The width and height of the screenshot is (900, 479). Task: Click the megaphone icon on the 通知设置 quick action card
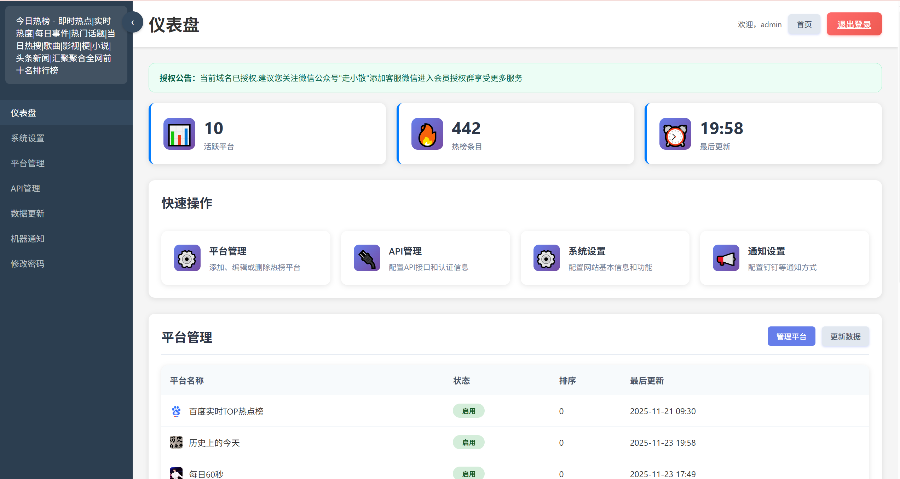click(726, 258)
